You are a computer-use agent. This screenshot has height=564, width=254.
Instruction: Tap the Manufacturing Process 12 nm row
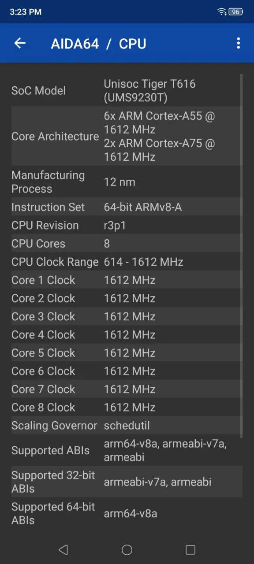click(127, 182)
